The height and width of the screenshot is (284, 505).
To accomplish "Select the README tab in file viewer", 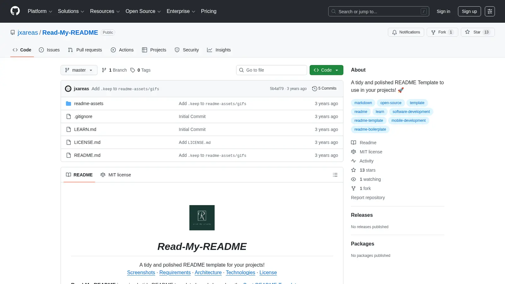I will pos(79,175).
